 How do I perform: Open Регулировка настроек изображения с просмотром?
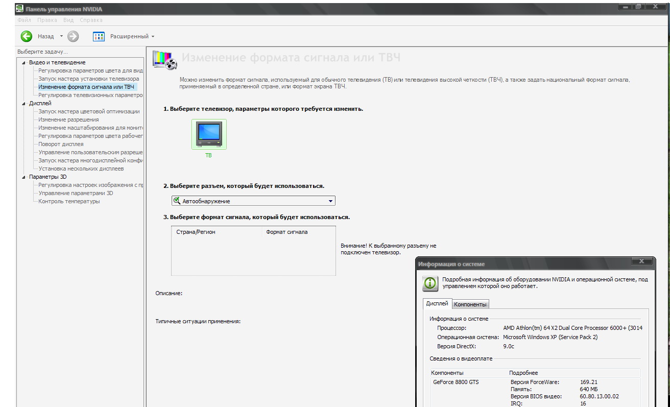pos(90,185)
